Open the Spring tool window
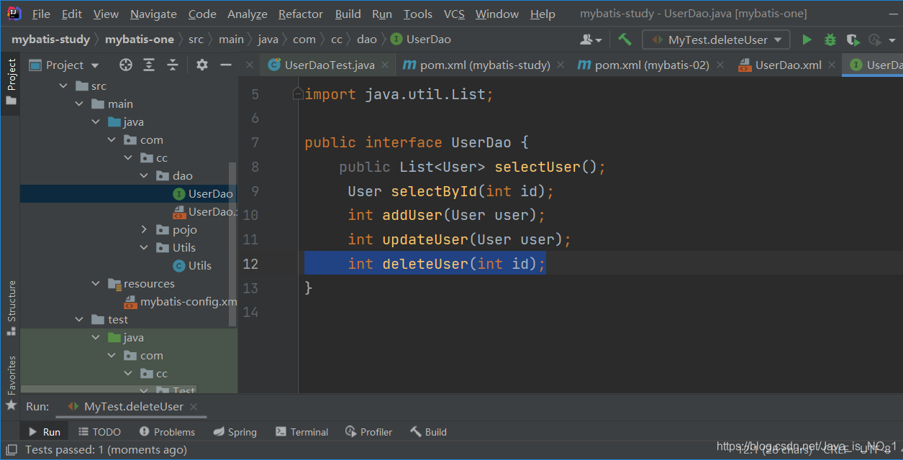The image size is (903, 460). [x=235, y=432]
